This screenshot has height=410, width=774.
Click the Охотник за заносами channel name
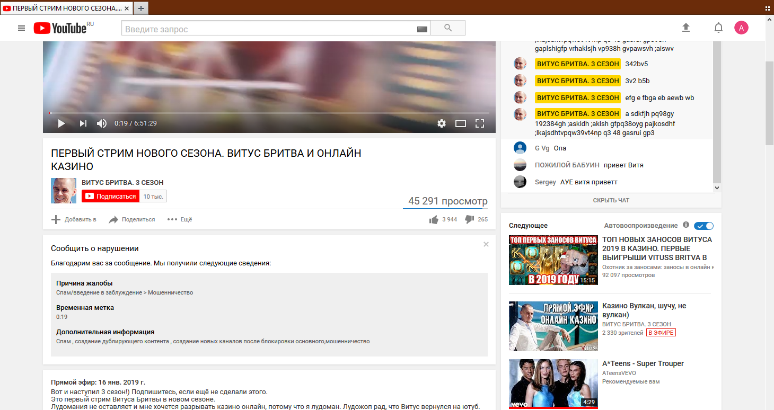tap(657, 266)
